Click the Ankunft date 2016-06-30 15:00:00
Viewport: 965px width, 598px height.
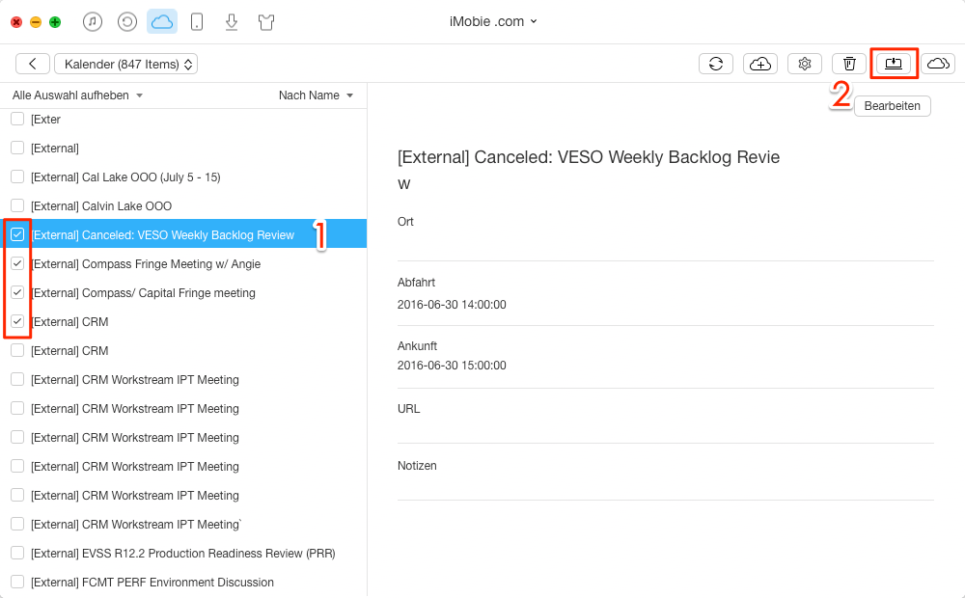[x=452, y=366]
